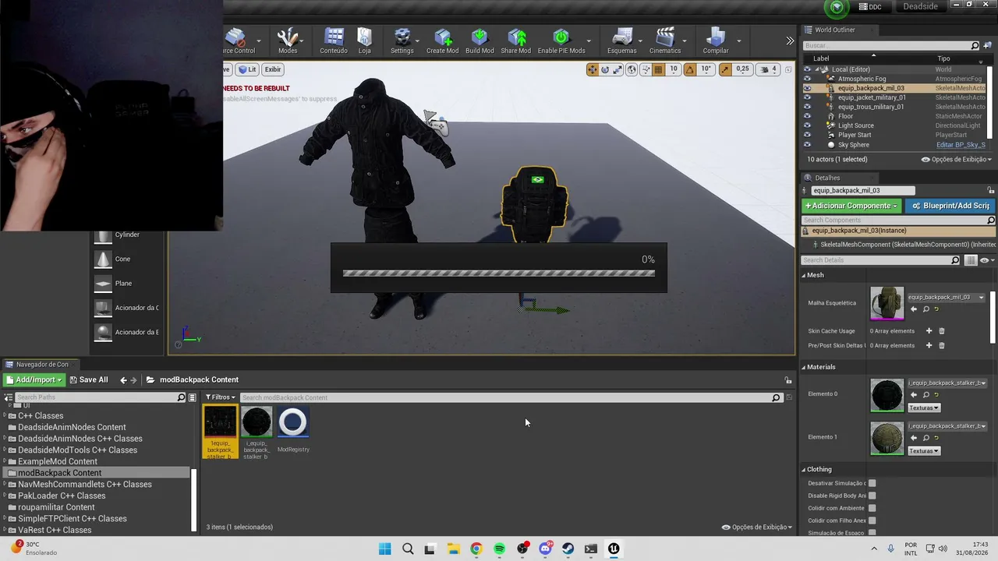
Task: Toggle scale snapping in the viewport
Action: click(x=725, y=69)
